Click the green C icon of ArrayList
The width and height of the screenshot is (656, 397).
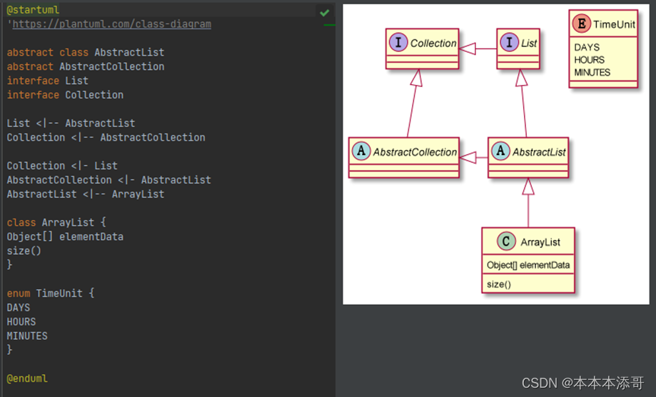(506, 241)
